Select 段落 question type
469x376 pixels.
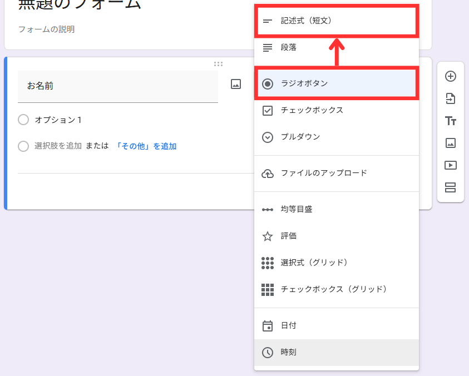337,47
